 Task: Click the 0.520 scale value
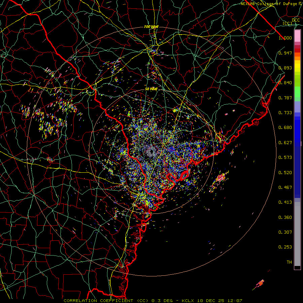tap(285, 172)
